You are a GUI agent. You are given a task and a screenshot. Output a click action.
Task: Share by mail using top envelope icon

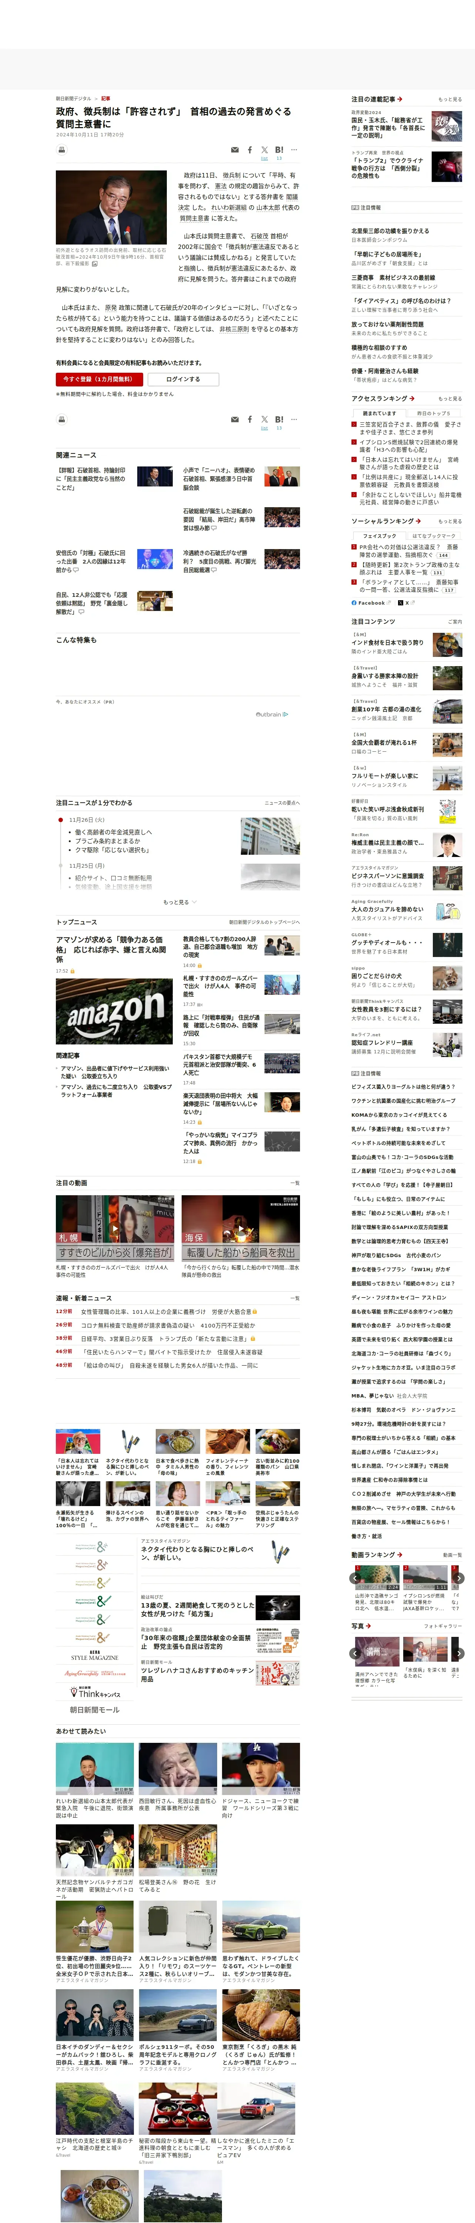(235, 150)
